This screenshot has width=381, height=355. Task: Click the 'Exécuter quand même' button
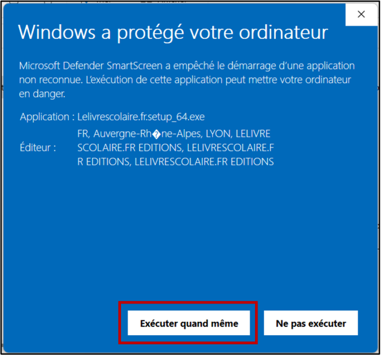pyautogui.click(x=189, y=323)
